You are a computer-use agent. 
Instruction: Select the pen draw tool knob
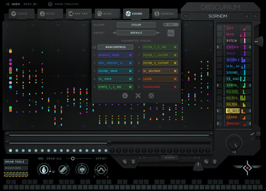click(x=44, y=170)
